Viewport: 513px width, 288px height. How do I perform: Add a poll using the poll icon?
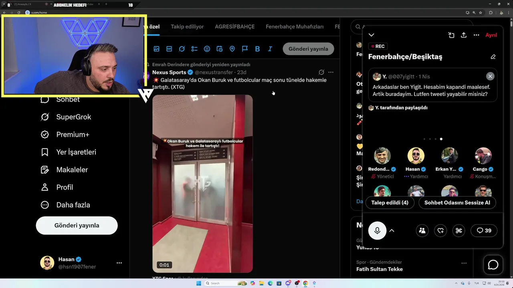[x=194, y=49]
